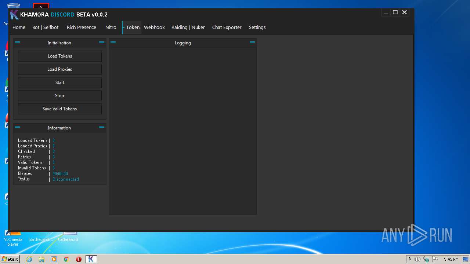Maximize the Khamora window
Screen dimensions: 470x264
pyautogui.click(x=395, y=12)
